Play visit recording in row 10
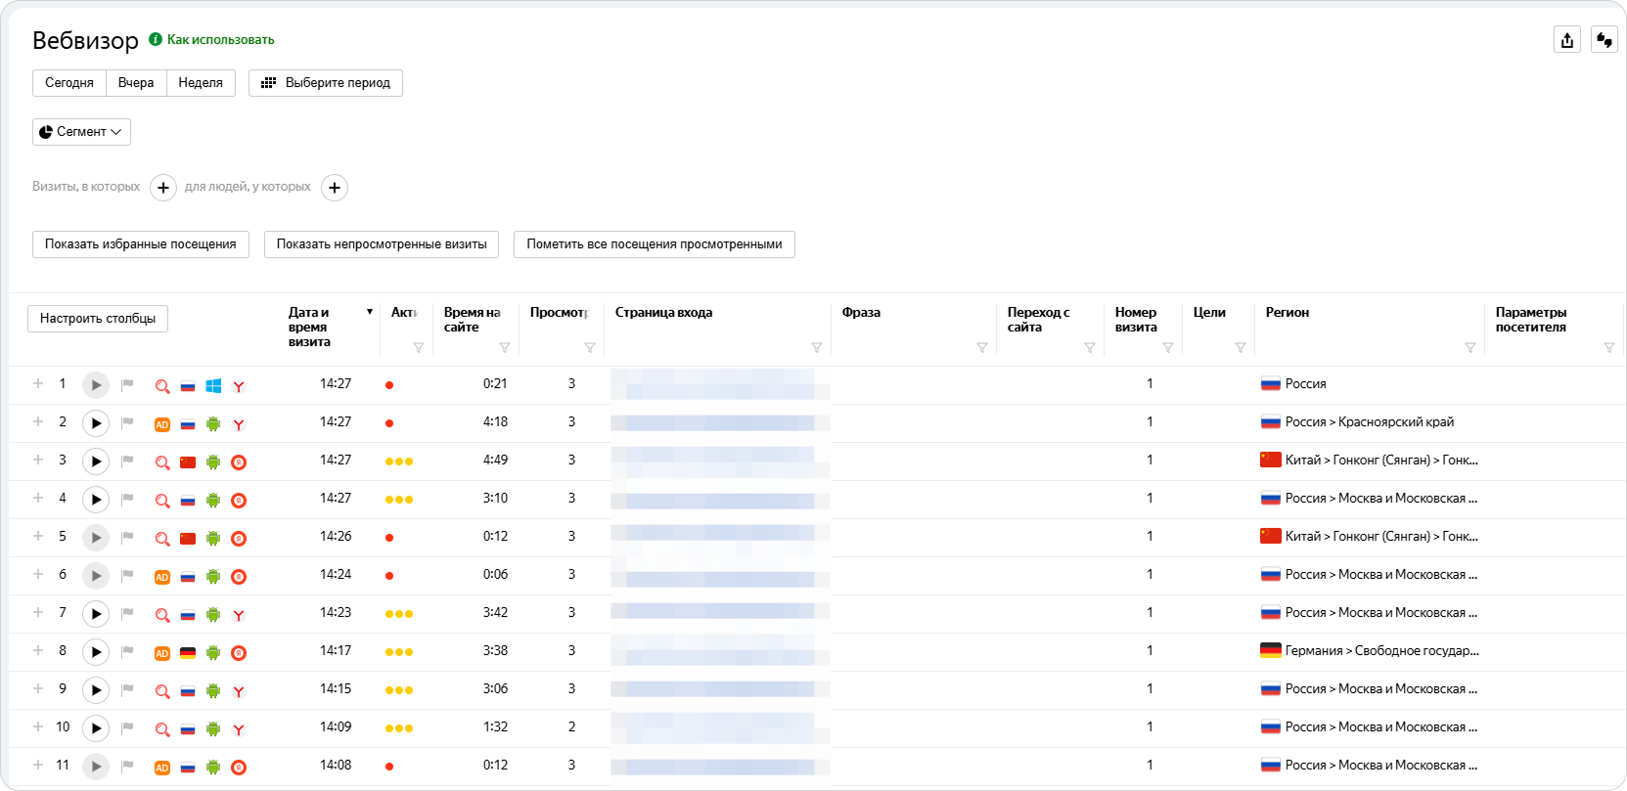This screenshot has width=1627, height=791. [96, 728]
